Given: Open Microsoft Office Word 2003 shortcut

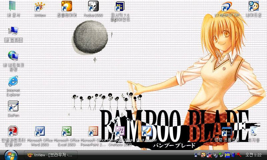Looking at the screenshot, I should [x=40, y=131].
